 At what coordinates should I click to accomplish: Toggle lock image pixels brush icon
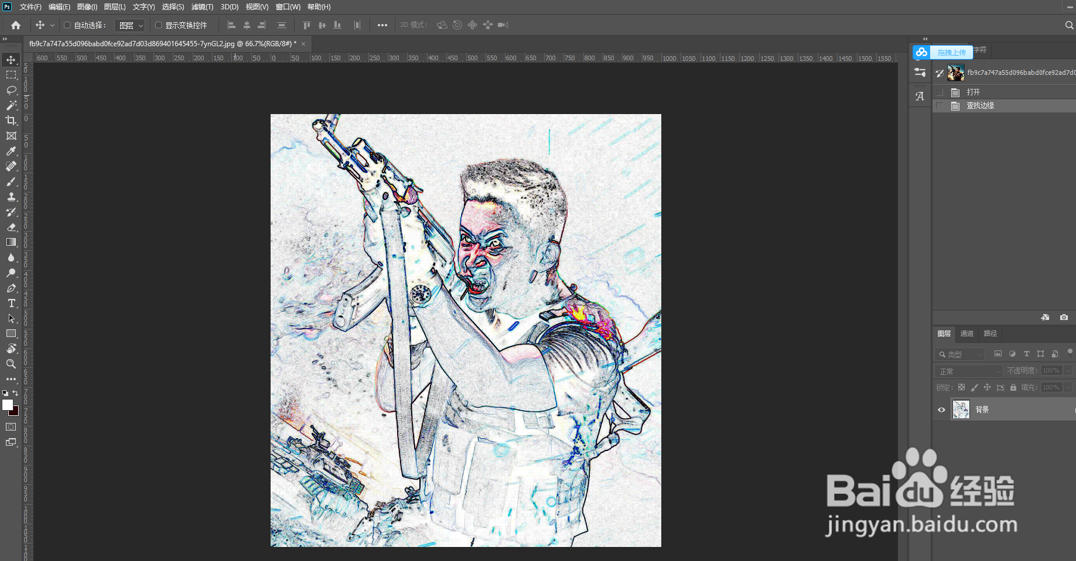pos(974,387)
